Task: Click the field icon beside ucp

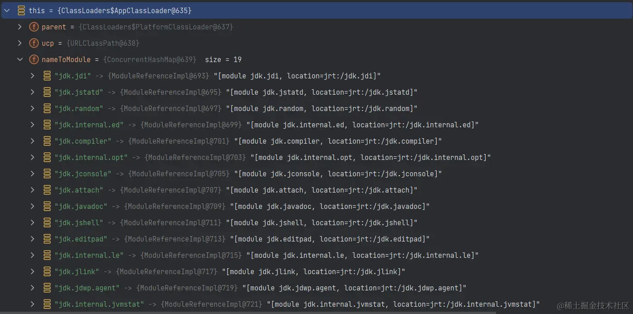Action: 34,43
